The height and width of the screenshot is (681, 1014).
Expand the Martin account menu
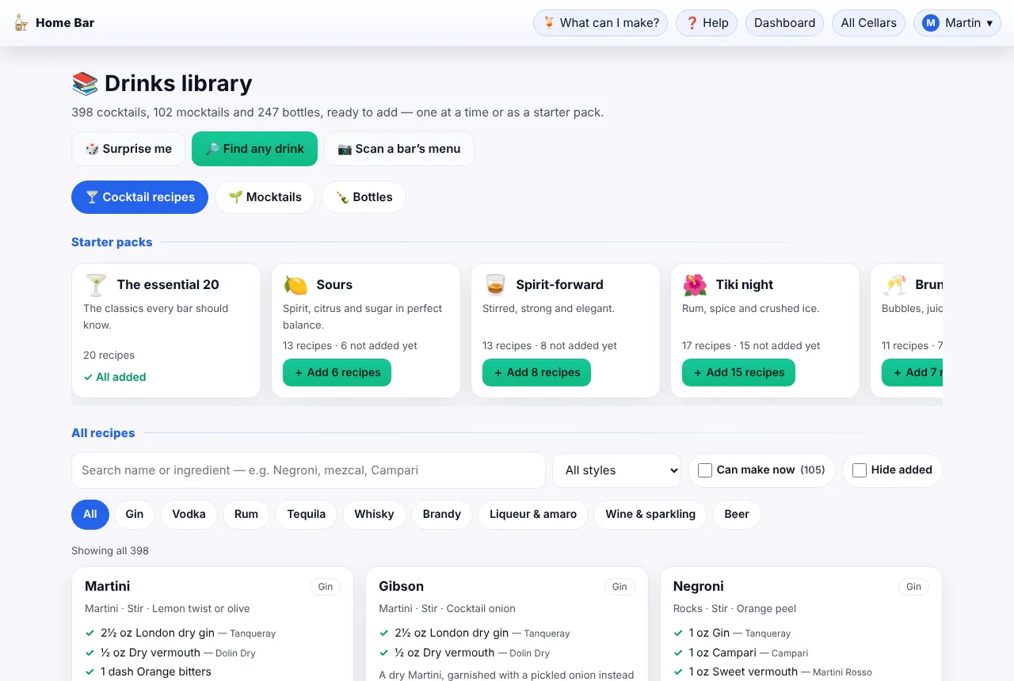pyautogui.click(x=957, y=23)
